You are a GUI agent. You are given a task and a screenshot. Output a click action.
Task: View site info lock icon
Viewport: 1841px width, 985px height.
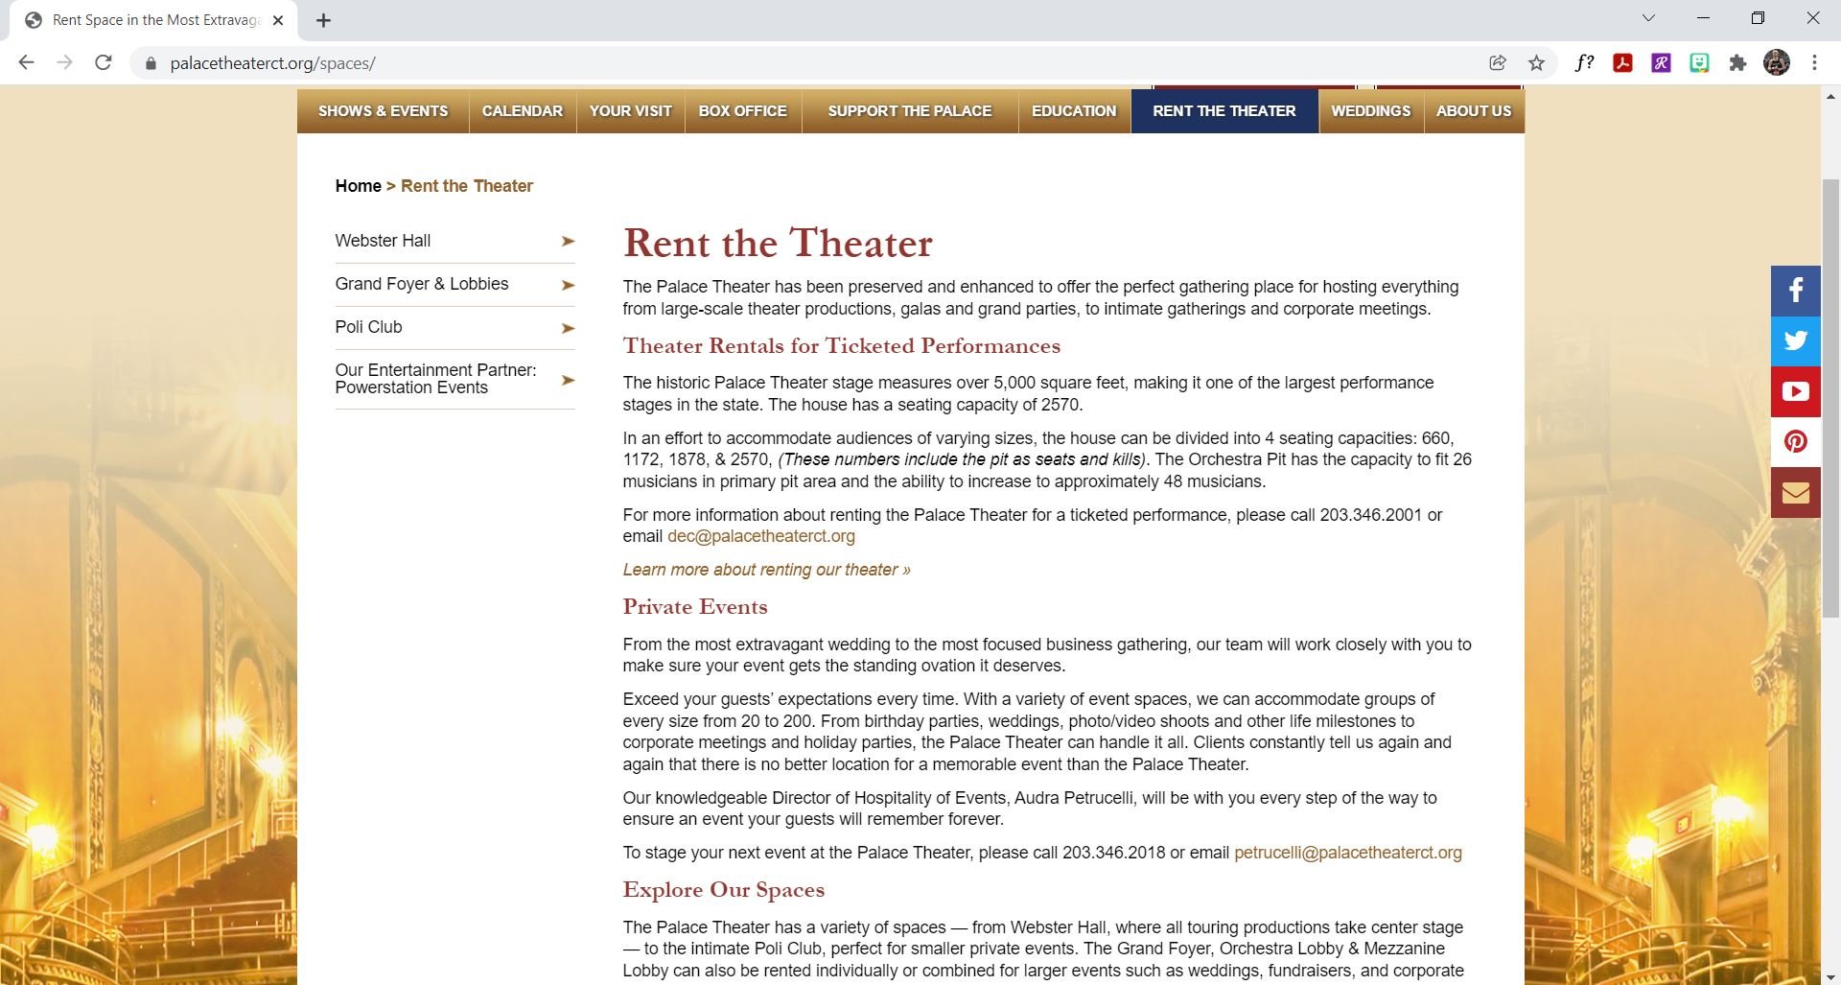click(x=150, y=63)
